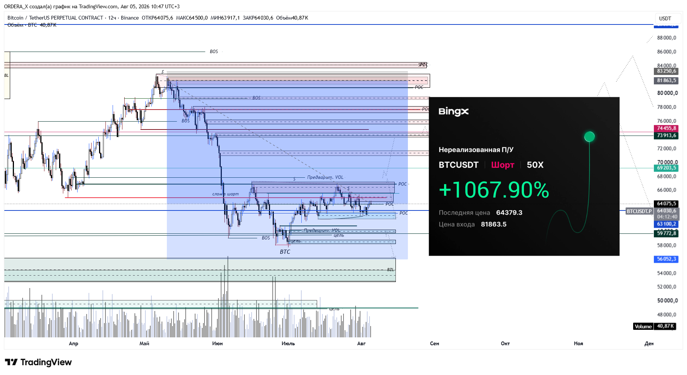Click the 'Окт' time axis label

505,343
